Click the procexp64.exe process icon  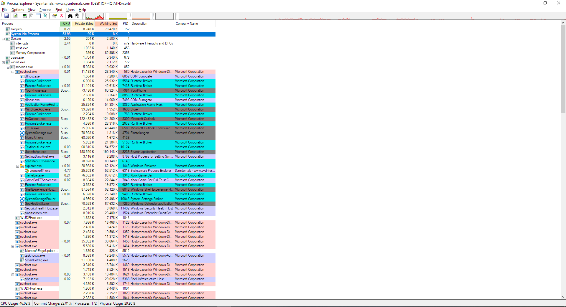[x=27, y=171]
